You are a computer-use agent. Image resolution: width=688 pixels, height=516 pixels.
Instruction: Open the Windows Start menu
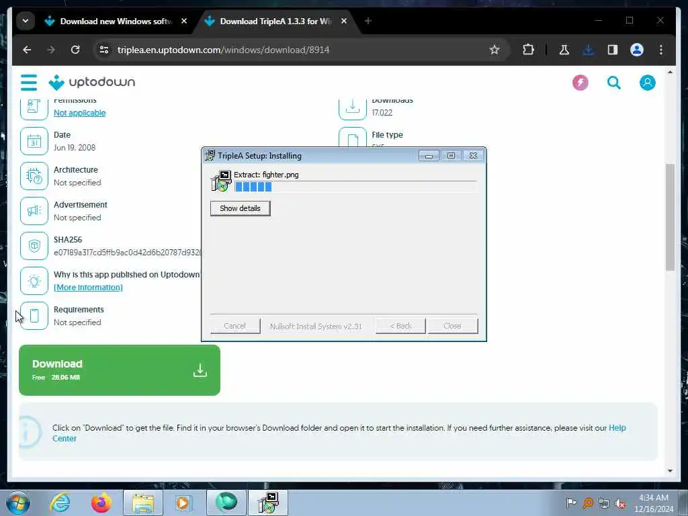17,503
